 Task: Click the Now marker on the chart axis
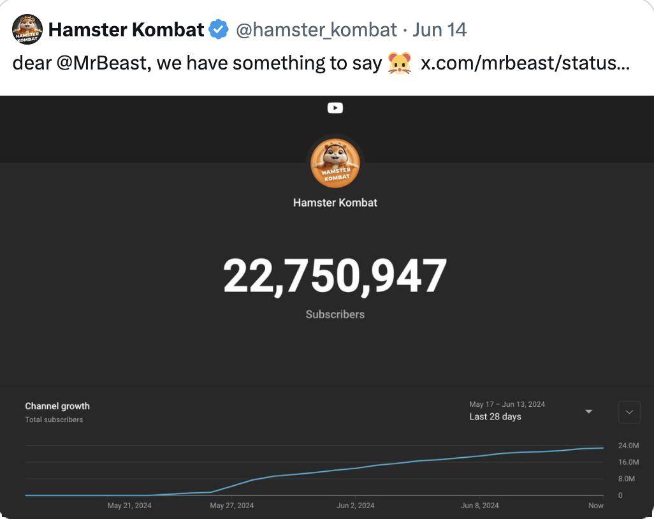tap(595, 505)
